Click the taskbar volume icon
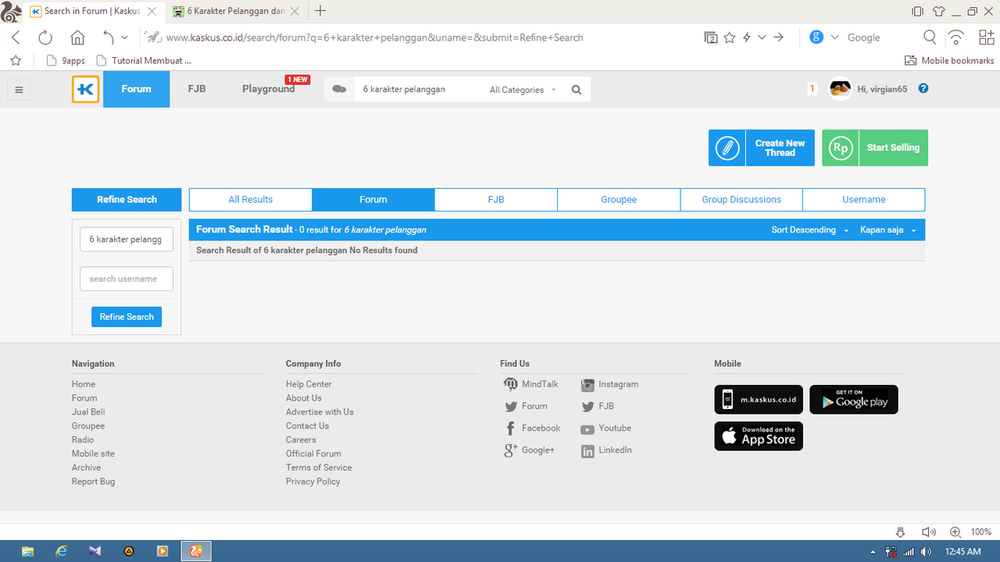This screenshot has width=1000, height=562. [x=926, y=551]
